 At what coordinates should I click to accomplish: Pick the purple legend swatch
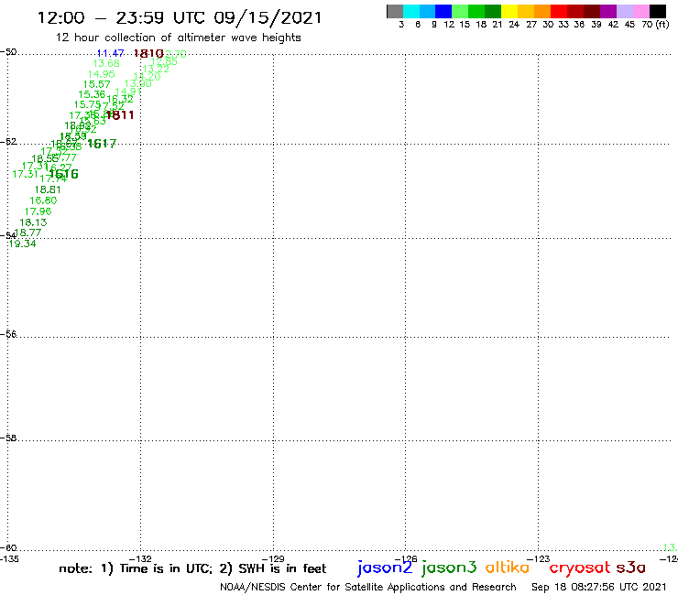[608, 11]
